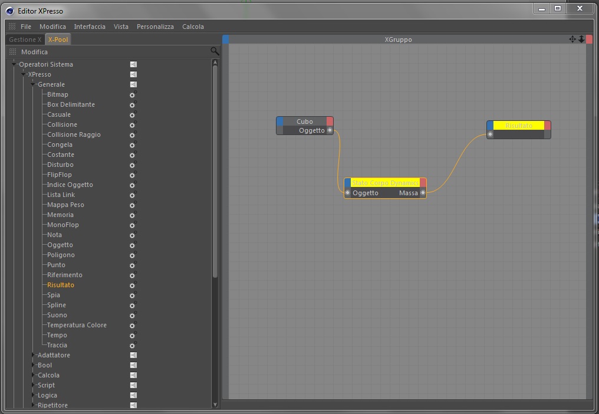Select the Tempo operator in list
Image resolution: width=599 pixels, height=414 pixels.
57,335
